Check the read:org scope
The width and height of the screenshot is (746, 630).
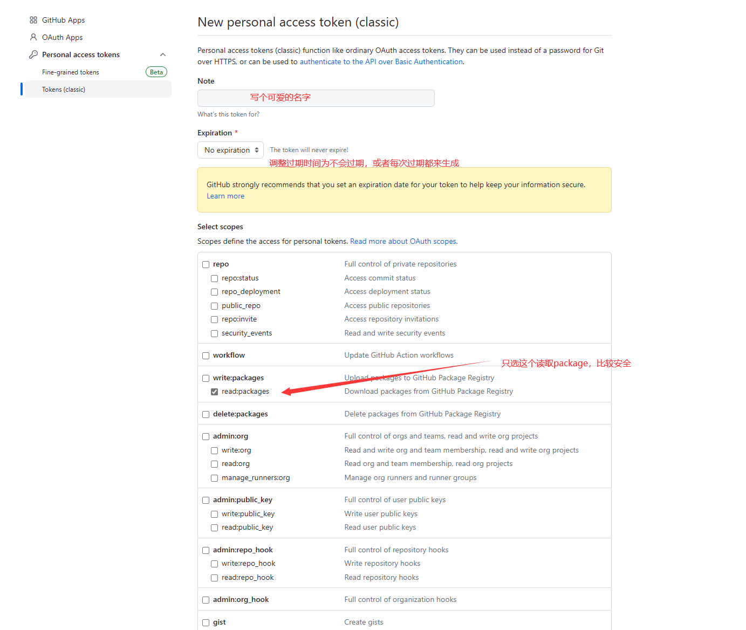(214, 464)
